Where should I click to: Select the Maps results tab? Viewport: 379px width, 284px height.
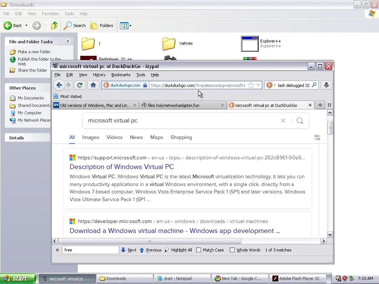[157, 138]
